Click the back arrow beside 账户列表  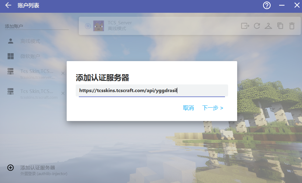(x=8, y=5)
